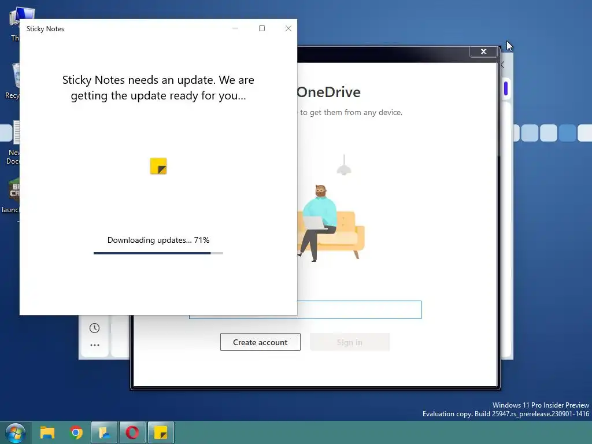Open the three-dots more options in background panel
The image size is (592, 444).
click(x=94, y=345)
